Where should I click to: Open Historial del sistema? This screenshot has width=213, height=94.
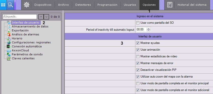point(192,5)
